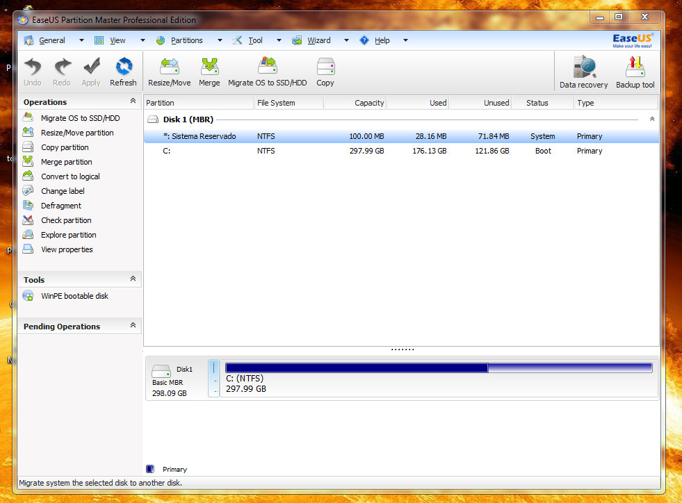Image resolution: width=682 pixels, height=503 pixels.
Task: Click the Copy toolbar icon
Action: (x=325, y=67)
